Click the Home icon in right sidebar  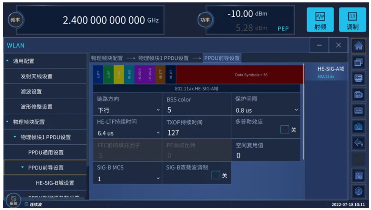(x=358, y=46)
